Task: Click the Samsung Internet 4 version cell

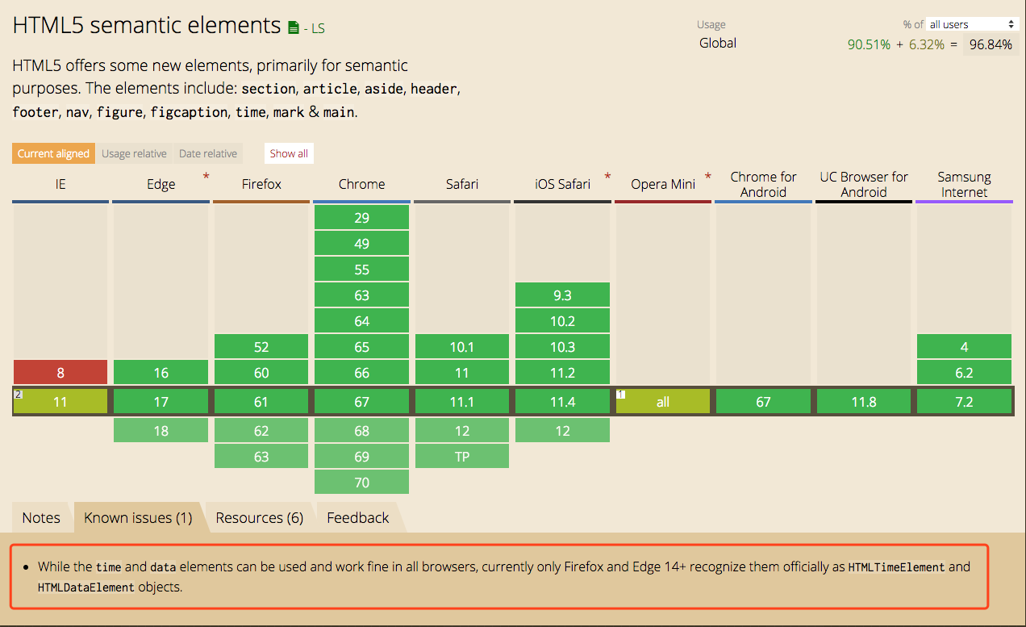Action: pyautogui.click(x=964, y=347)
